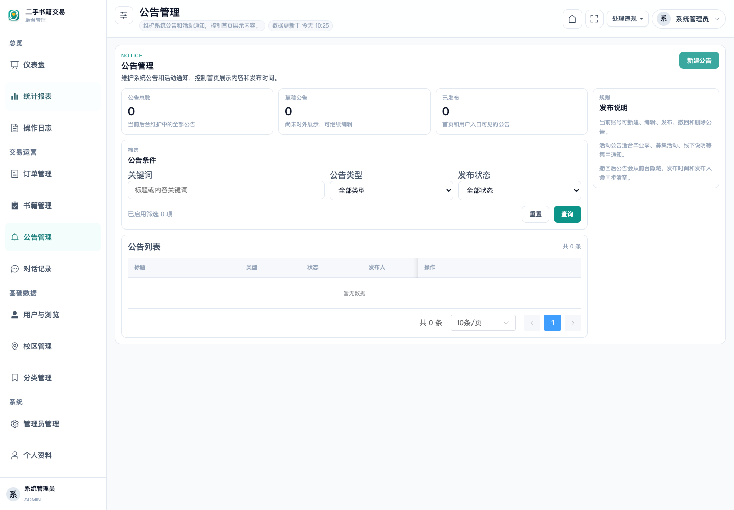Image resolution: width=734 pixels, height=510 pixels.
Task: Click the 用户与浏览 person icon
Action: pyautogui.click(x=15, y=315)
